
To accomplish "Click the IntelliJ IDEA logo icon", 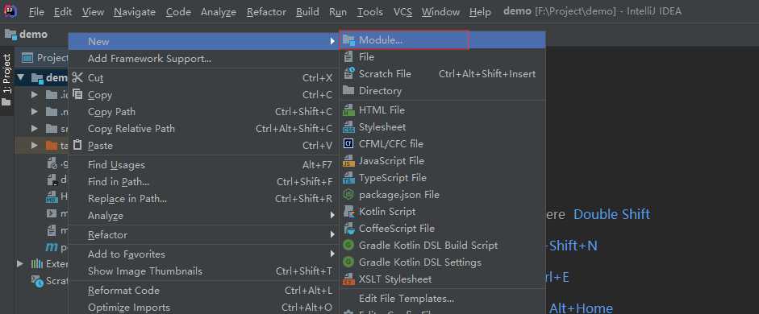I will [10, 11].
